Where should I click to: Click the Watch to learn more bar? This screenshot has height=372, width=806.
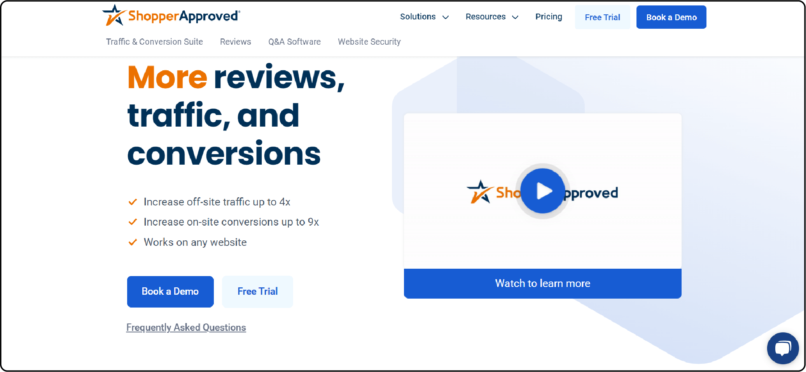[x=542, y=283]
